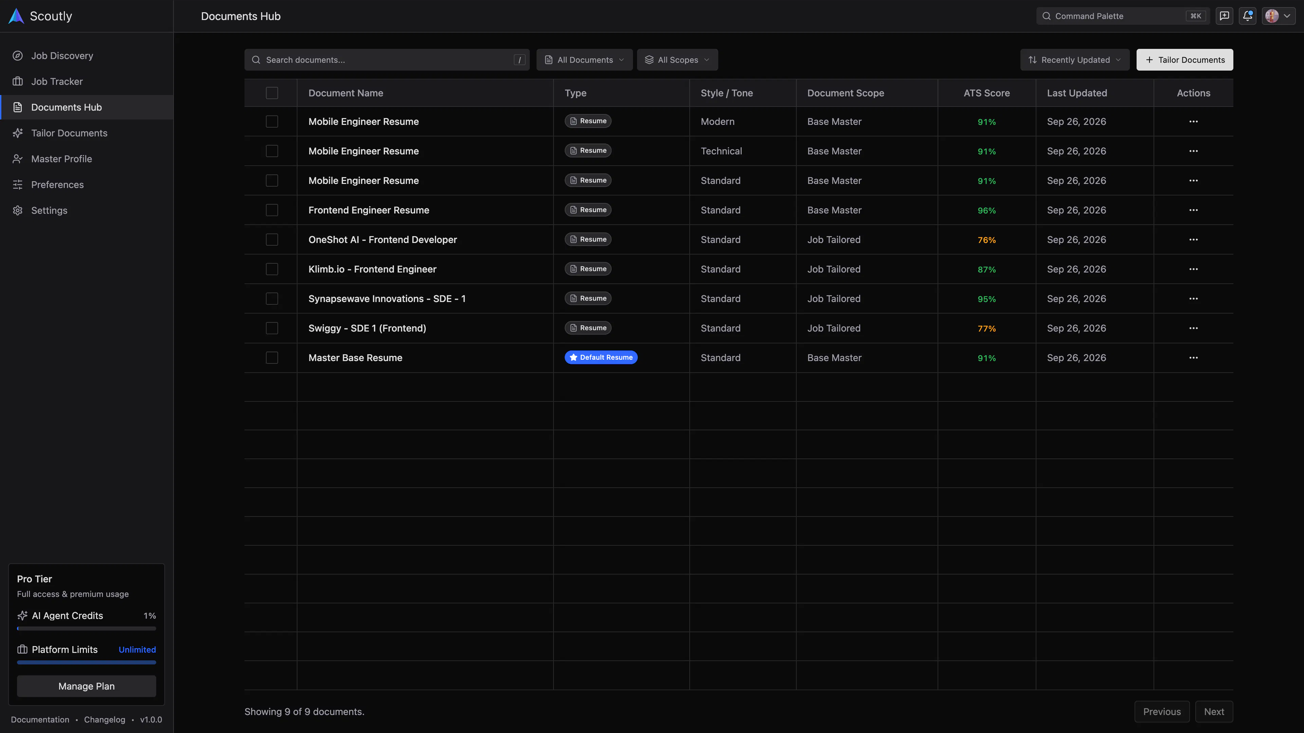Open the feedback message icon in header
Image resolution: width=1304 pixels, height=733 pixels.
pos(1224,16)
